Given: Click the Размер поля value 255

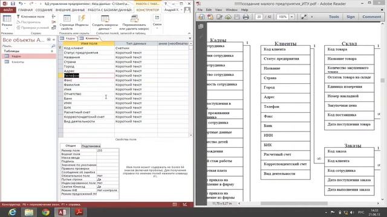Looking at the screenshot, I should pos(108,150).
